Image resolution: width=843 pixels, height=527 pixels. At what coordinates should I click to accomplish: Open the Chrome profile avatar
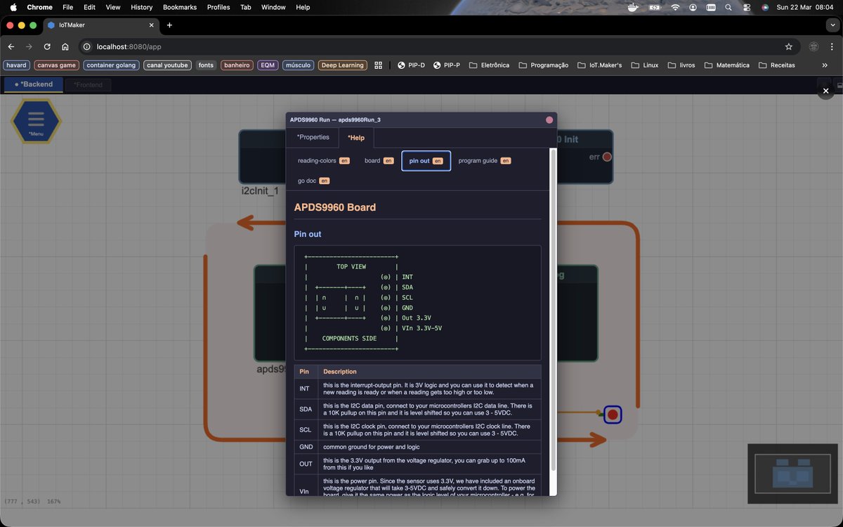(x=813, y=46)
